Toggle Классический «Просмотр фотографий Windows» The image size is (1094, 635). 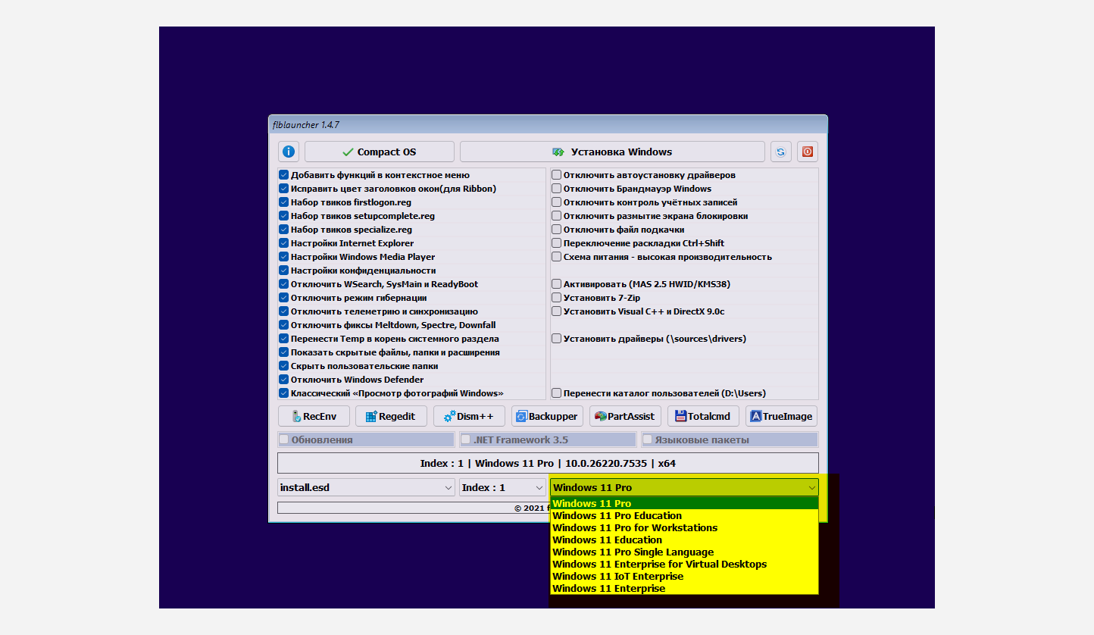[x=284, y=393]
